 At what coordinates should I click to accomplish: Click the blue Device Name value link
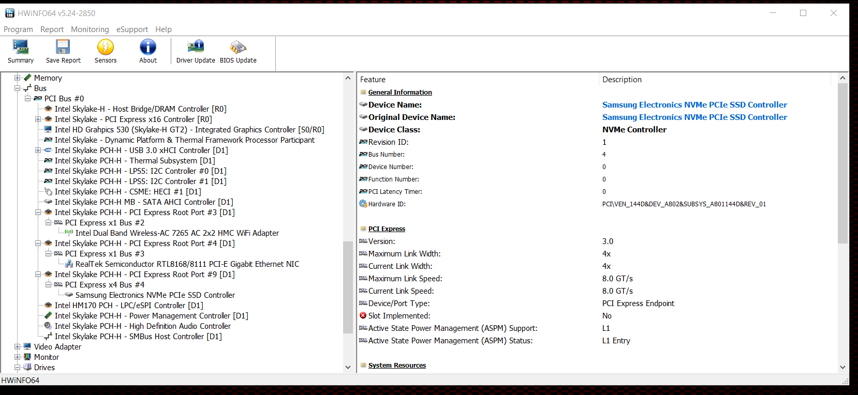click(x=694, y=104)
